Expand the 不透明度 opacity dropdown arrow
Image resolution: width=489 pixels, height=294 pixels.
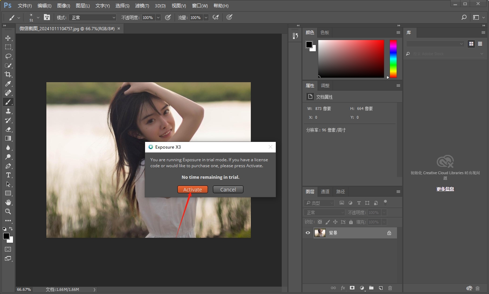click(158, 18)
